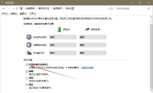This screenshot has width=153, height=93.
Task: Refresh the page with reload icon
Action: click(112, 9)
